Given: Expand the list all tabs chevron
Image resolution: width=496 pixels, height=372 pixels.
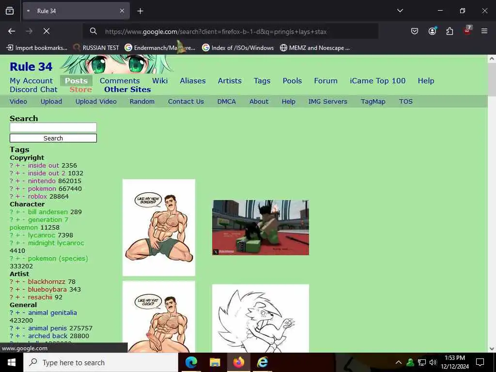Looking at the screenshot, I should [x=400, y=11].
